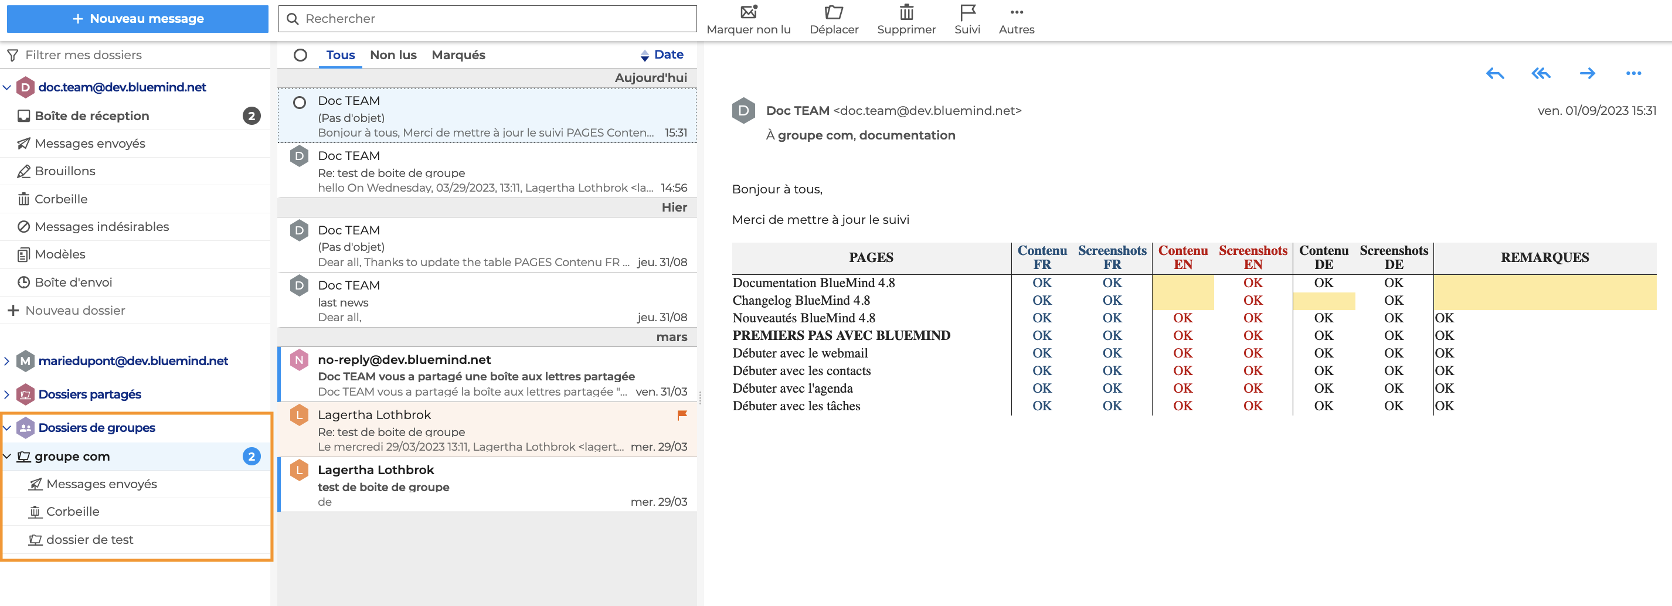Open the Autres toolbar options
The image size is (1672, 606).
[x=1017, y=12]
